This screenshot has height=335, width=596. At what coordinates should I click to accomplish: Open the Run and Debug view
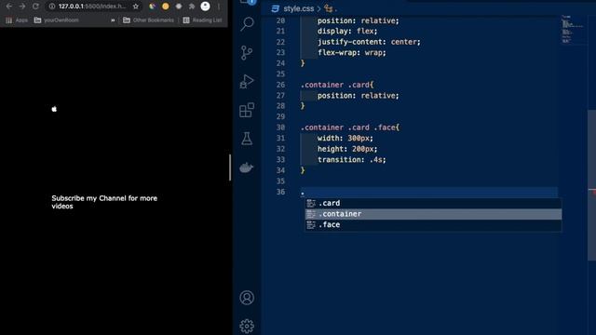pos(247,81)
